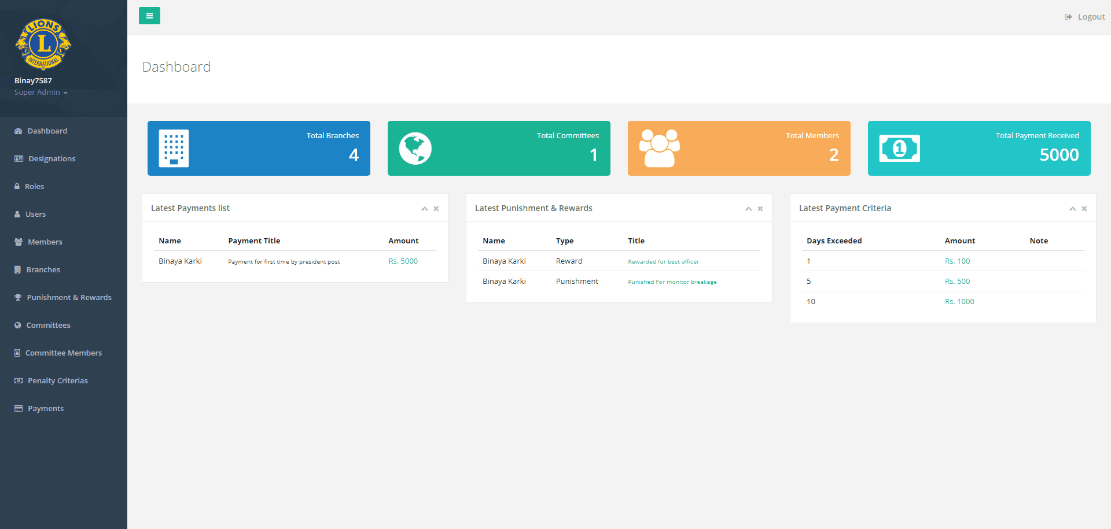Screen dimensions: 1111x529
Task: Click the Rs. 100 criteria amount
Action: 957,261
